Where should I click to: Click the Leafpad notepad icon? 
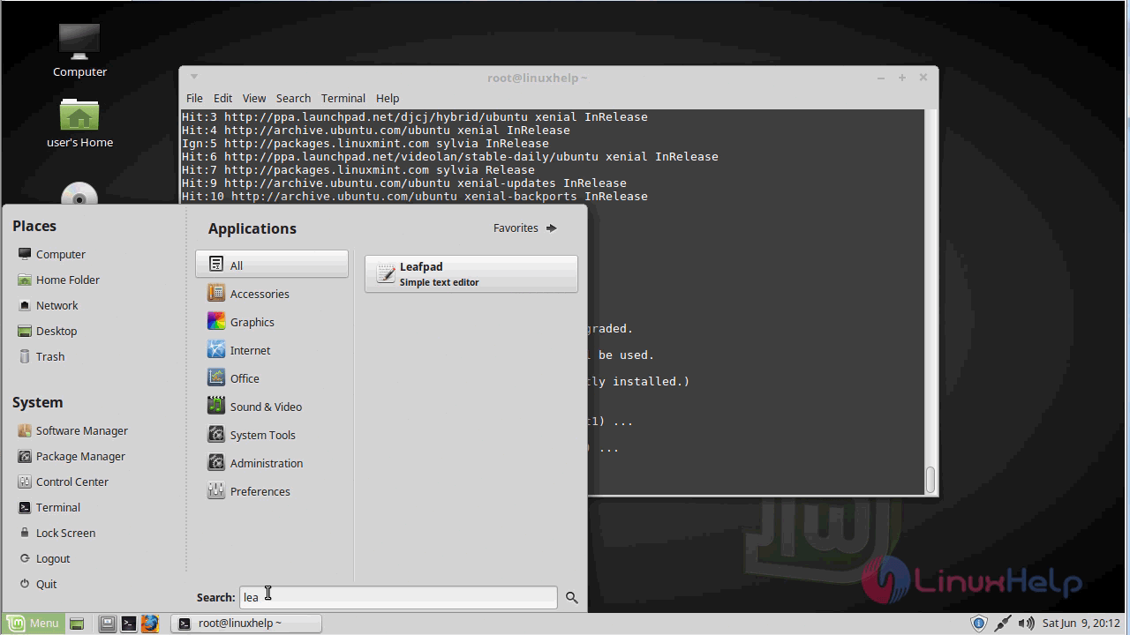coord(385,274)
